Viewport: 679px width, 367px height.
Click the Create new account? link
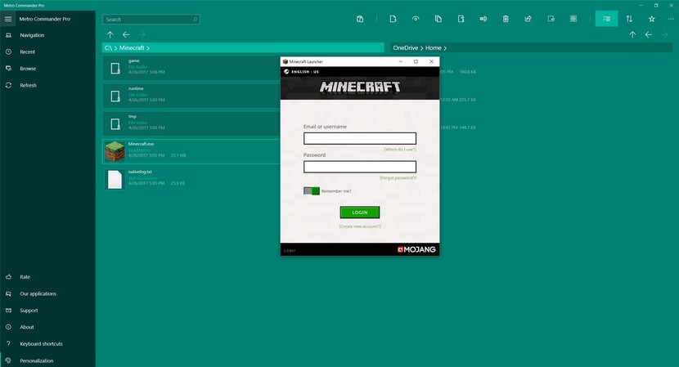[360, 226]
